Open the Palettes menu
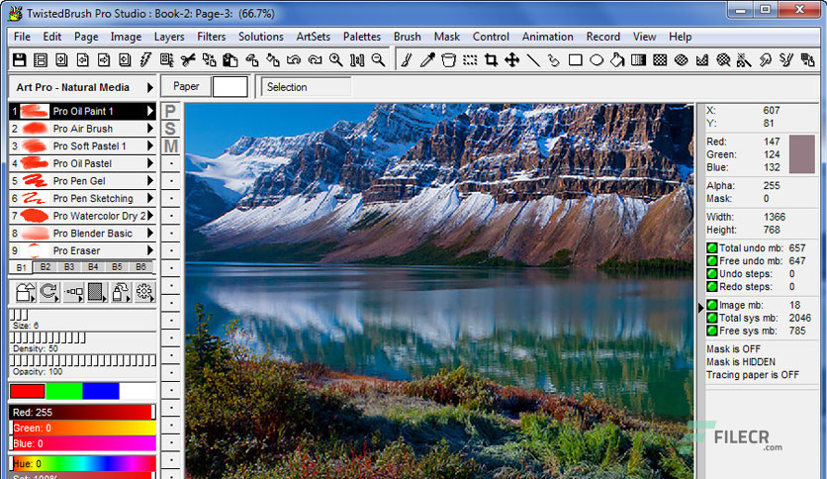This screenshot has width=827, height=479. point(361,37)
